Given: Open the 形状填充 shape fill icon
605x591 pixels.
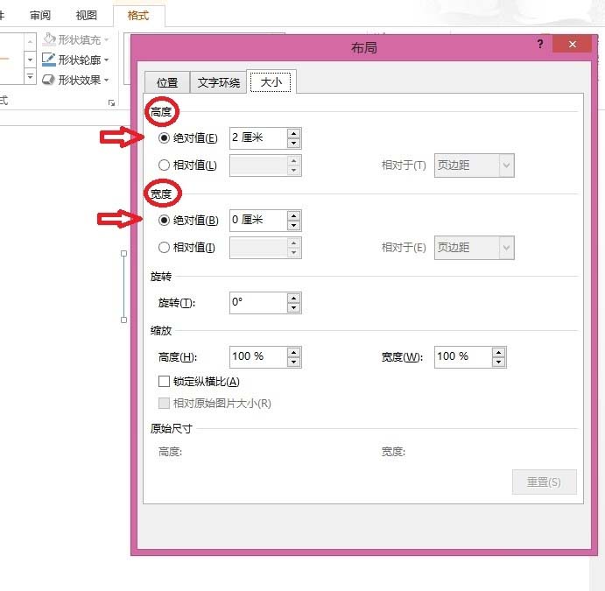Looking at the screenshot, I should point(49,39).
